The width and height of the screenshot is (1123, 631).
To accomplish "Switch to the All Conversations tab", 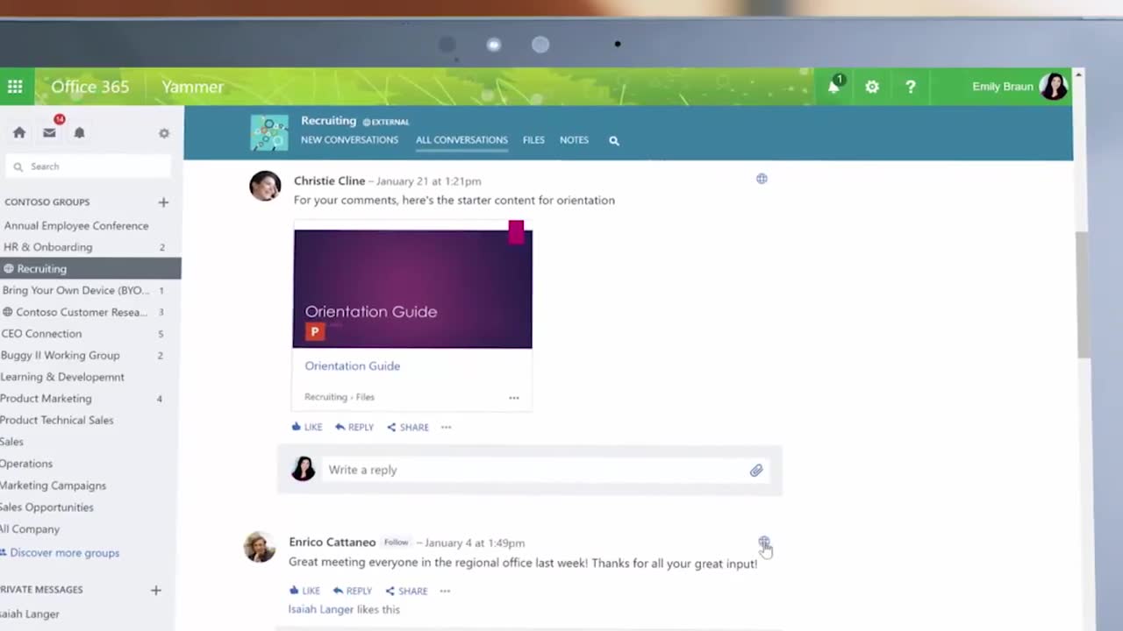I will pyautogui.click(x=461, y=140).
